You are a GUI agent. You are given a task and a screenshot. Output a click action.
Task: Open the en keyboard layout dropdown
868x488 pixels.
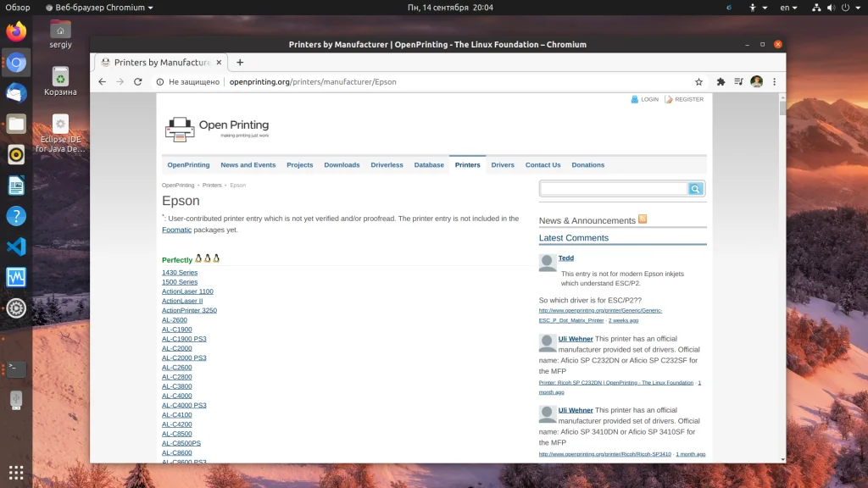pos(788,7)
